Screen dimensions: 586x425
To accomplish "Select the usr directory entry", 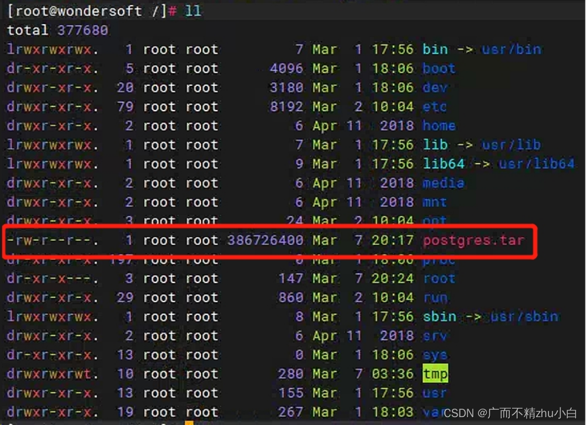I will [x=433, y=393].
